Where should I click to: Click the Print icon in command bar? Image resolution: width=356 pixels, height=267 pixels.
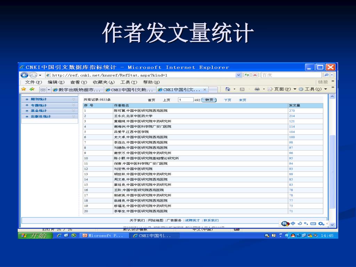click(x=257, y=89)
